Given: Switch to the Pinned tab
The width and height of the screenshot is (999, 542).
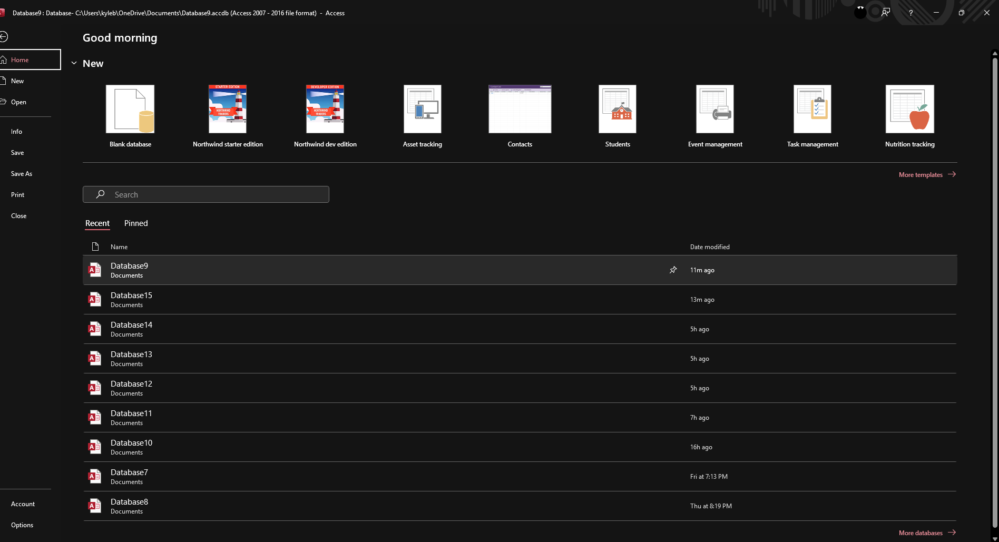Looking at the screenshot, I should point(136,223).
